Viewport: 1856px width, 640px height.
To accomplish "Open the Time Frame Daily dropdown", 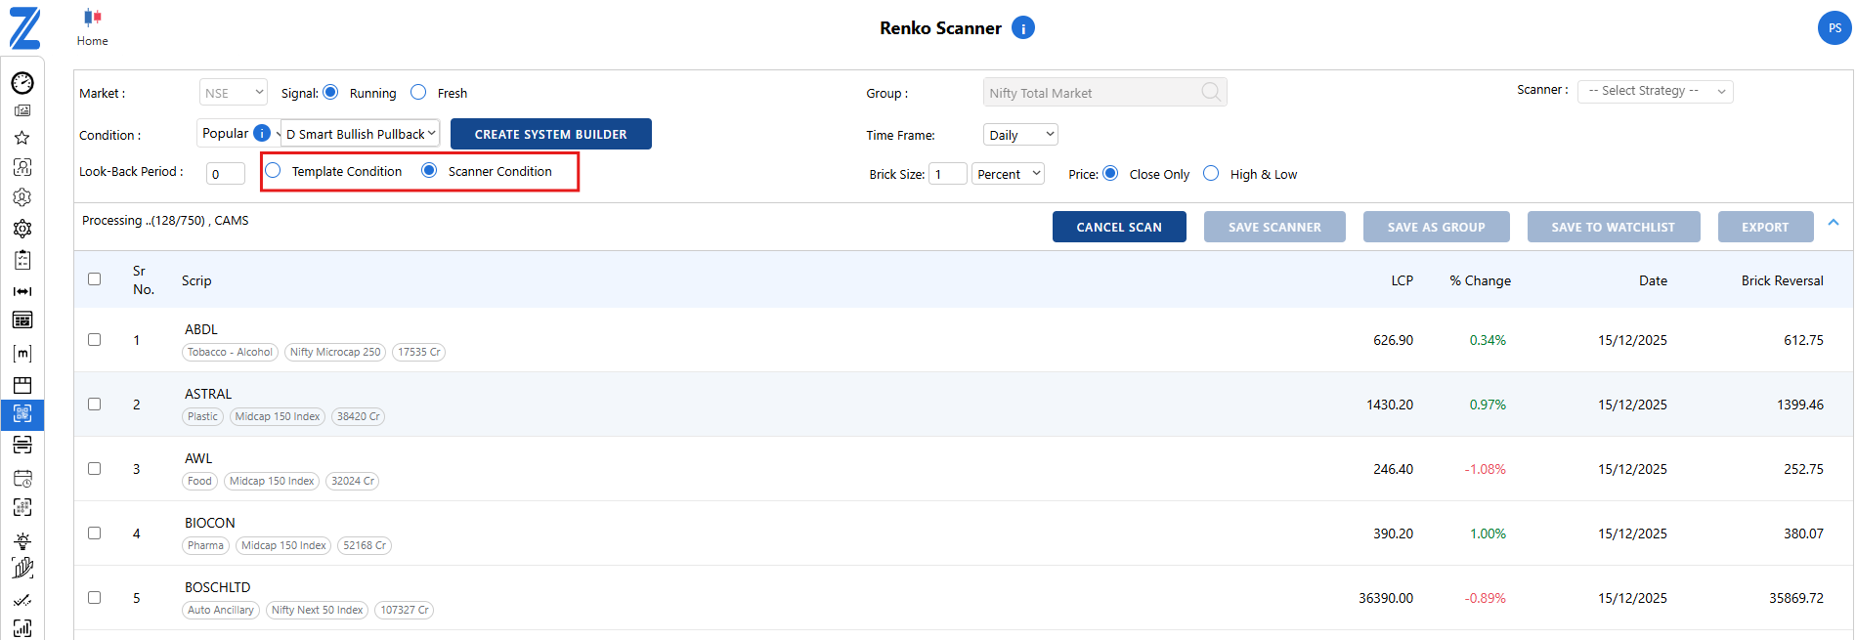I will click(1019, 135).
